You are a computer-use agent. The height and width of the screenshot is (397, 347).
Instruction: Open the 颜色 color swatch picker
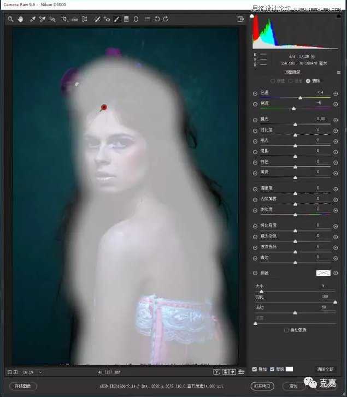coord(323,272)
